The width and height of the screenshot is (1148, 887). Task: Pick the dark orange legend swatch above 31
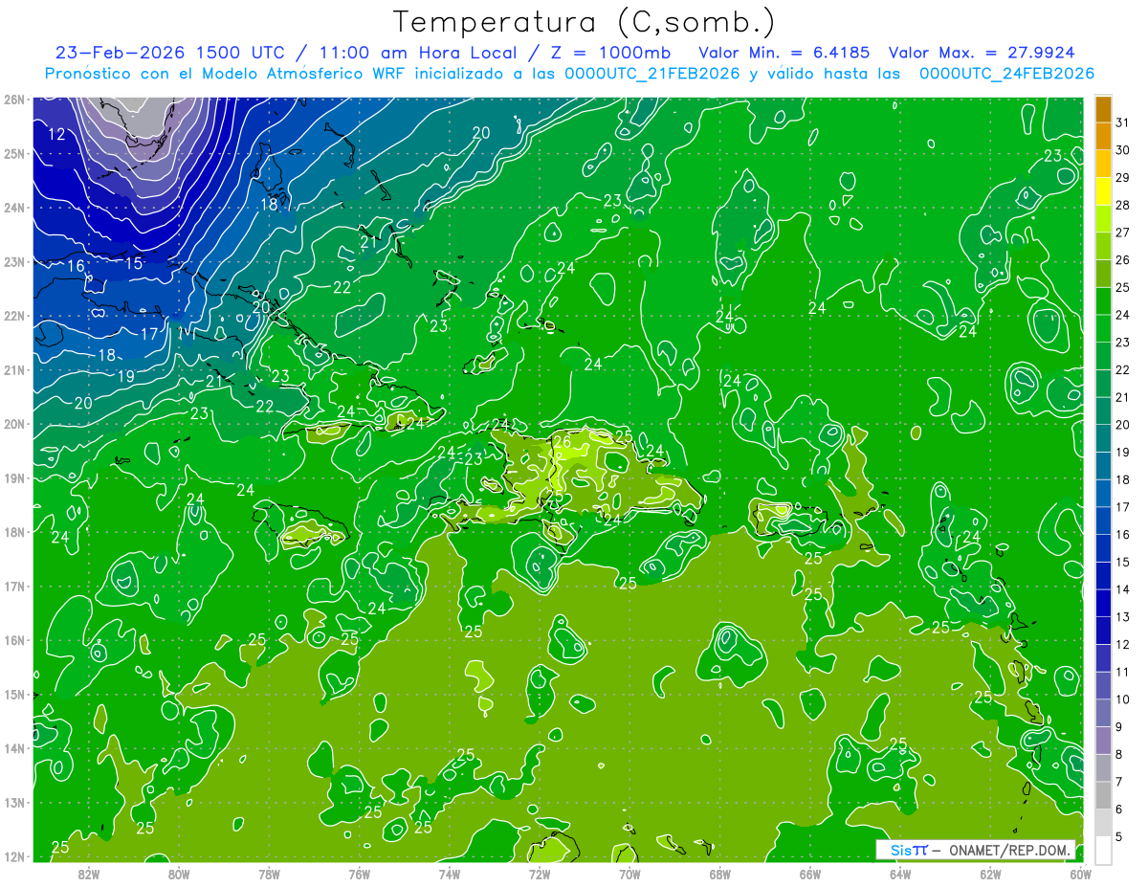[x=1103, y=108]
